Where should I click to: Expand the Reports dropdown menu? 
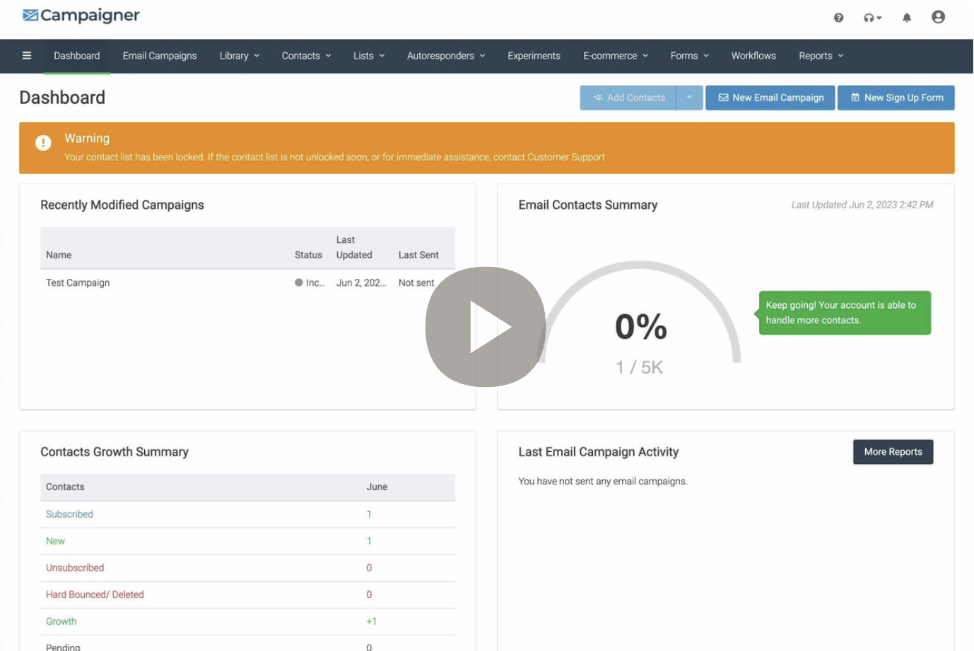pos(821,56)
